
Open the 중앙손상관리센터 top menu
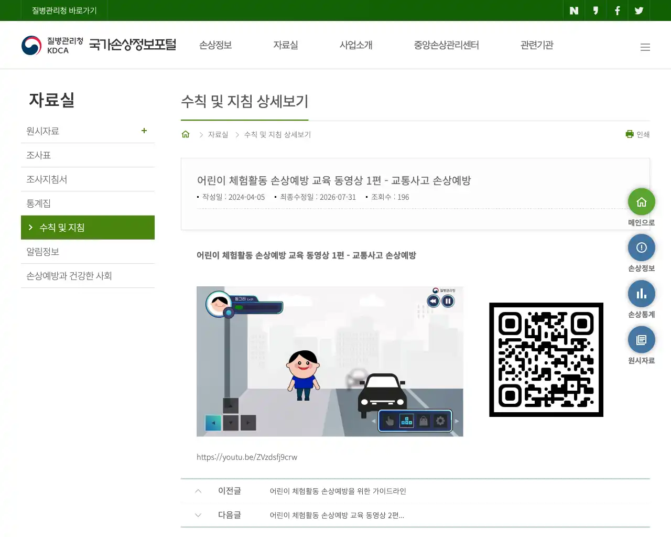pyautogui.click(x=447, y=45)
